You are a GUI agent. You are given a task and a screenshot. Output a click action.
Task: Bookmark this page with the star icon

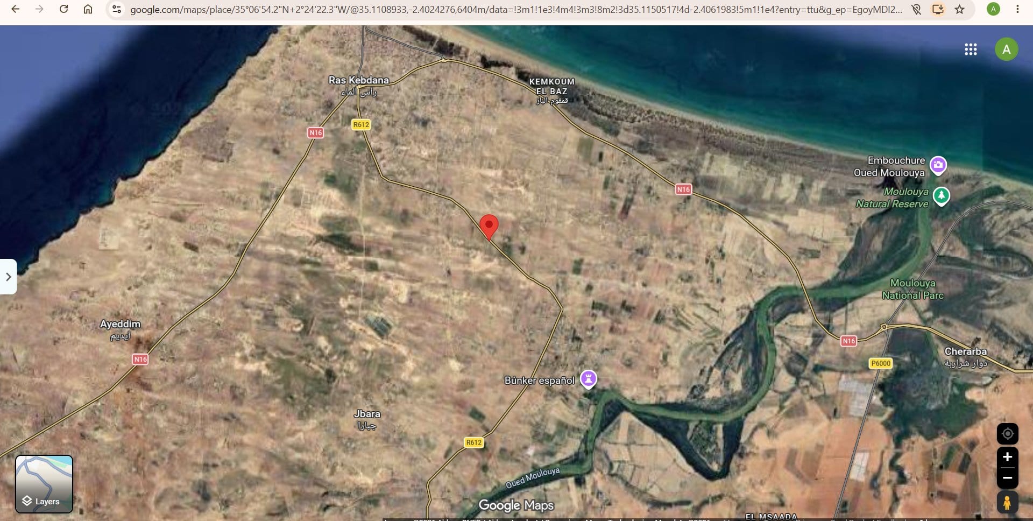959,9
